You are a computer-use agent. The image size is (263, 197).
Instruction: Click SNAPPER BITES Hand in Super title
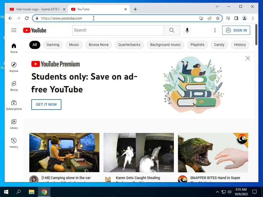[x=215, y=178]
